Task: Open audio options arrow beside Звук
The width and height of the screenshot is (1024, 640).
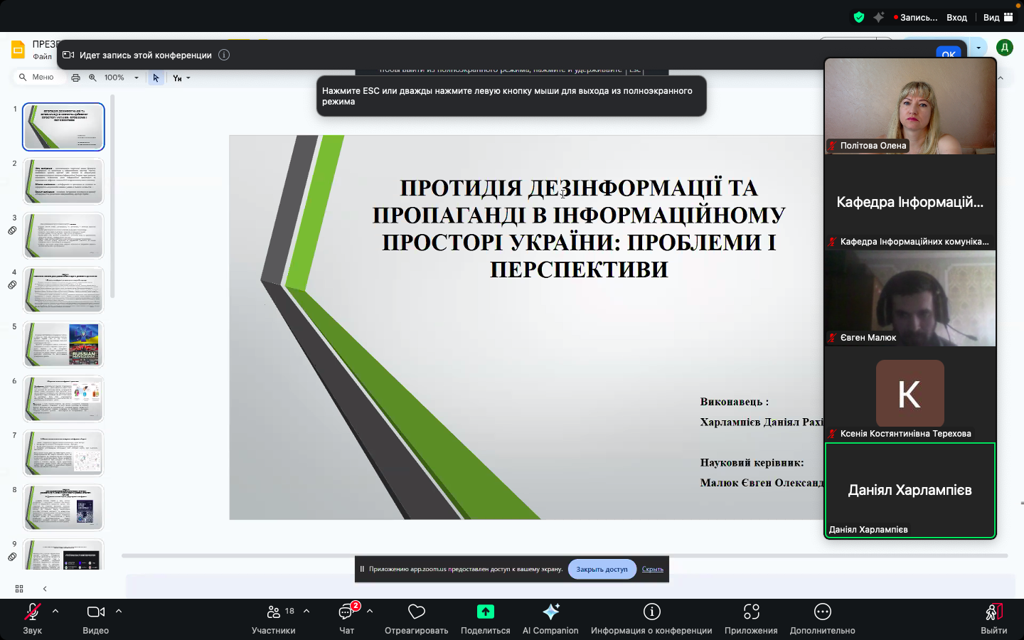Action: [x=55, y=611]
